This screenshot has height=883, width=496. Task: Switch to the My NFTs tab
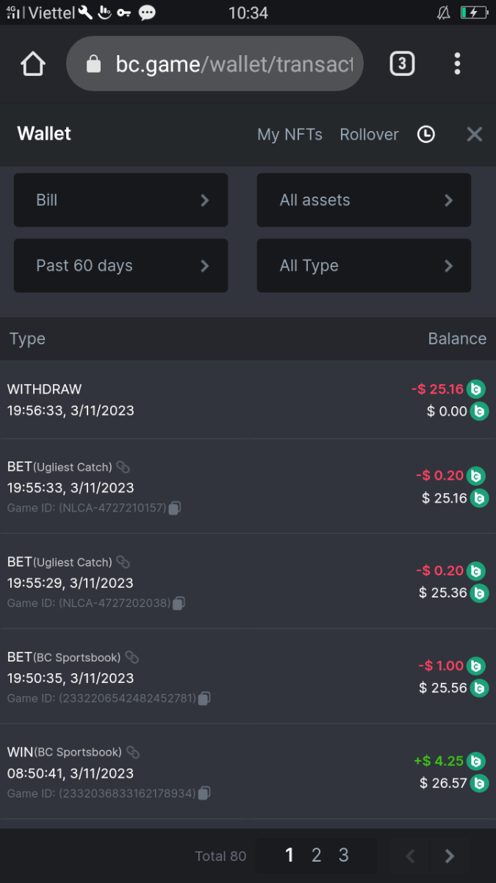(x=290, y=135)
